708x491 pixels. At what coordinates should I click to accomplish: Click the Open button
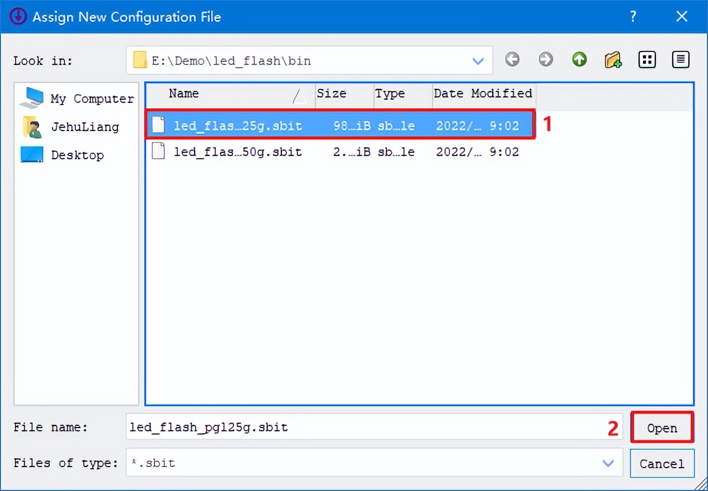pos(662,428)
